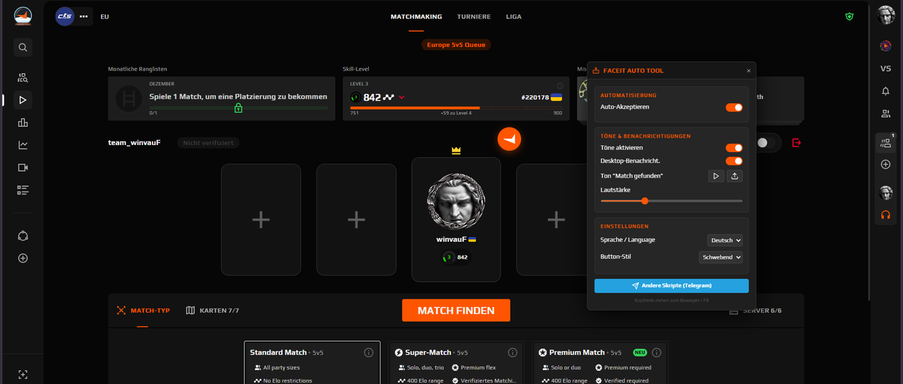This screenshot has height=384, width=903.
Task: Upload custom "Match gefunden" sound
Action: click(734, 176)
